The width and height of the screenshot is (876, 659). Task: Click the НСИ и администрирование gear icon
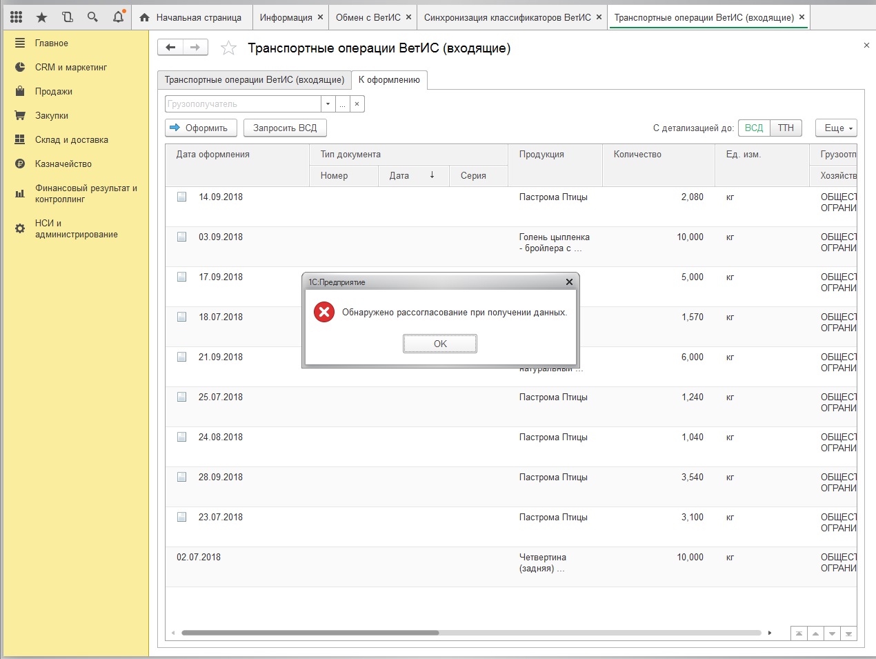20,228
